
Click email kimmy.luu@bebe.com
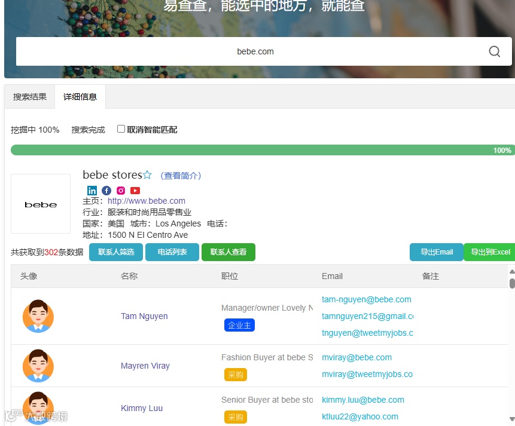363,400
